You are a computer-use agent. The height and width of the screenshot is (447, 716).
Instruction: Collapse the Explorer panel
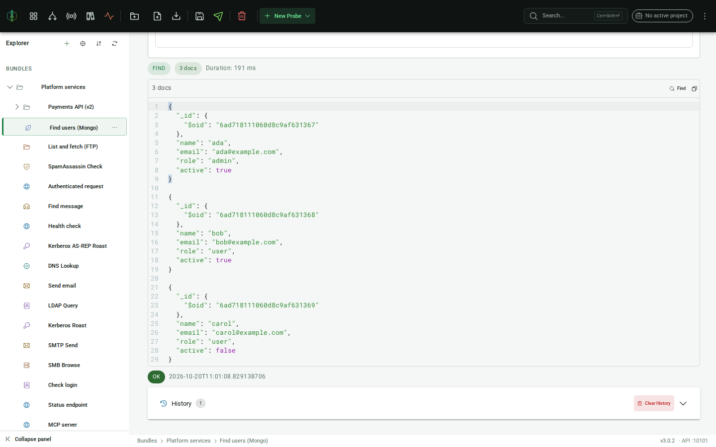point(28,439)
